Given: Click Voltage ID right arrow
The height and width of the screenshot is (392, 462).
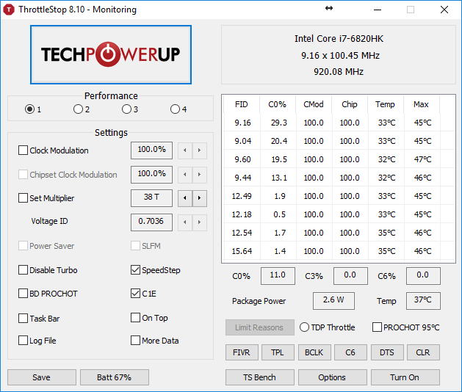Looking at the screenshot, I should [200, 222].
